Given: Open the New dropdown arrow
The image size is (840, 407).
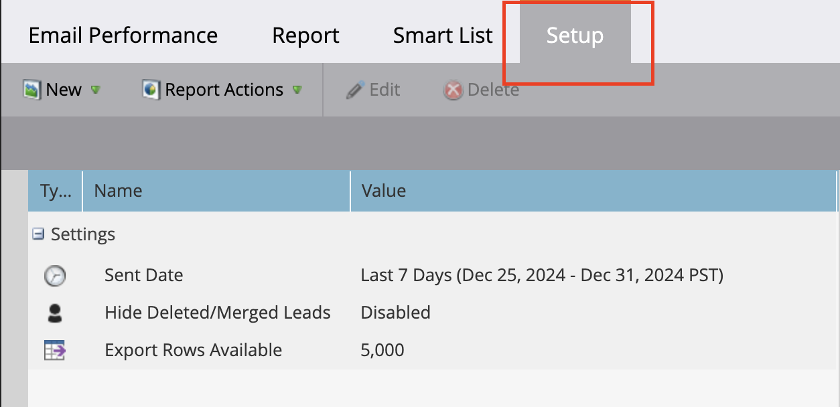Looking at the screenshot, I should pyautogui.click(x=95, y=90).
